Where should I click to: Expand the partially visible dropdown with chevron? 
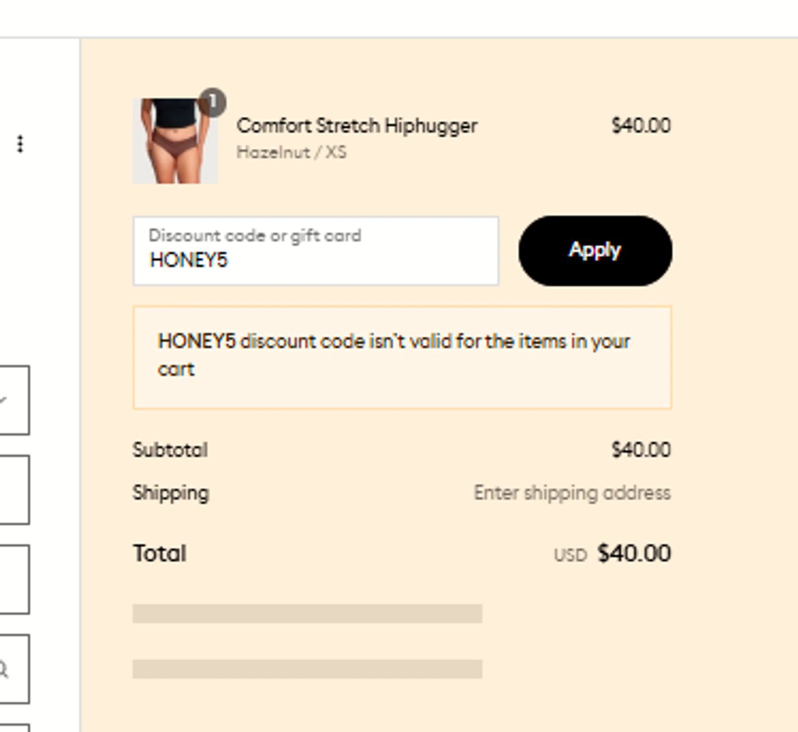pyautogui.click(x=14, y=400)
